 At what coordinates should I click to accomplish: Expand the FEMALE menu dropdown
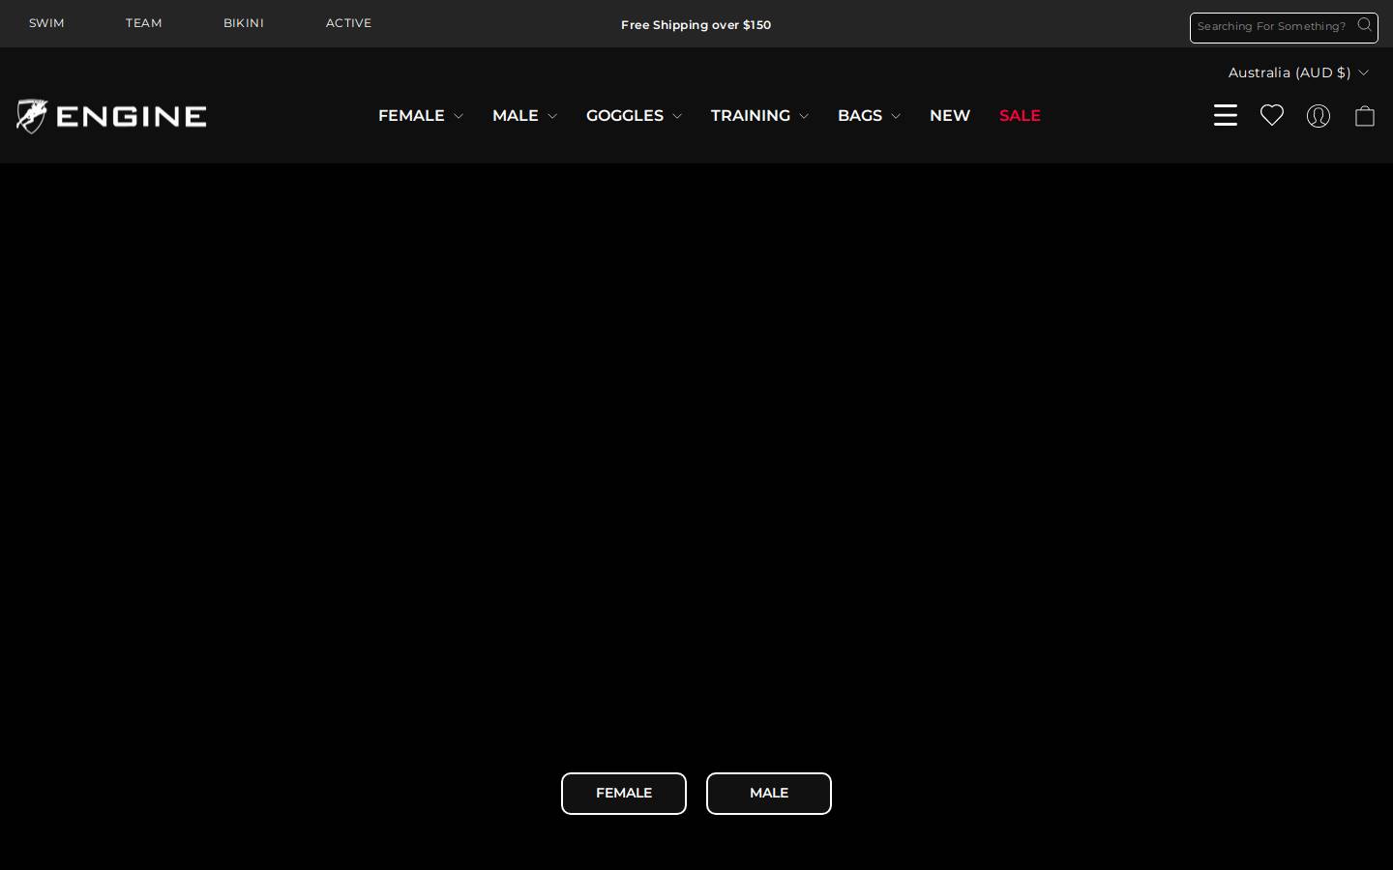[421, 115]
